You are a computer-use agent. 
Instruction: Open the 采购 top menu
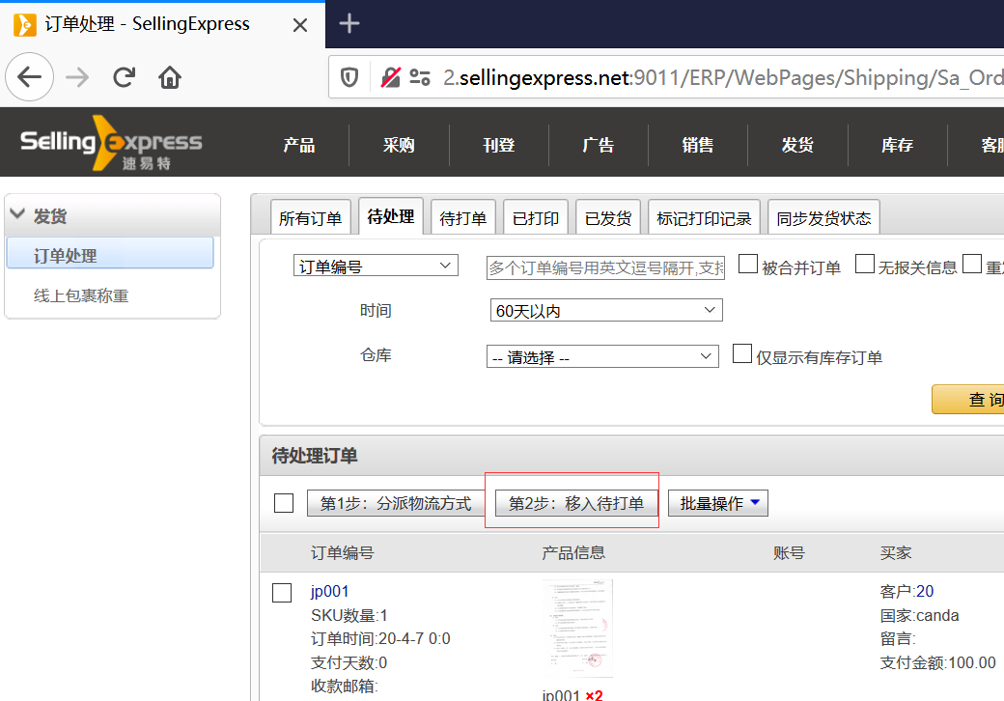pyautogui.click(x=399, y=146)
